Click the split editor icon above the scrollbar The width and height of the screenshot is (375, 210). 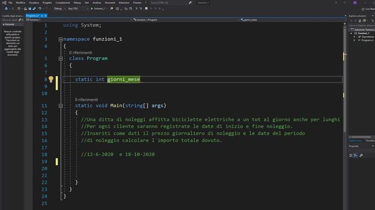[345, 24]
